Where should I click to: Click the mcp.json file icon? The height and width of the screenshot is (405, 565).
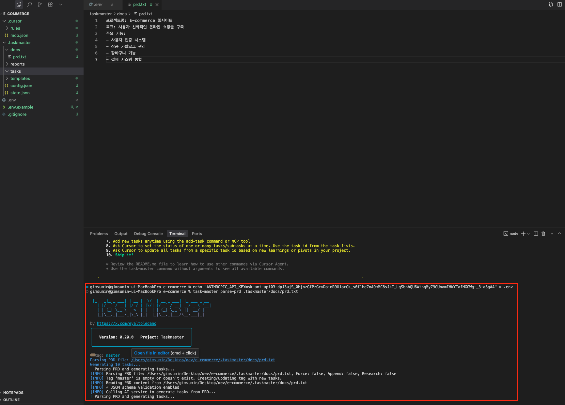(7, 35)
